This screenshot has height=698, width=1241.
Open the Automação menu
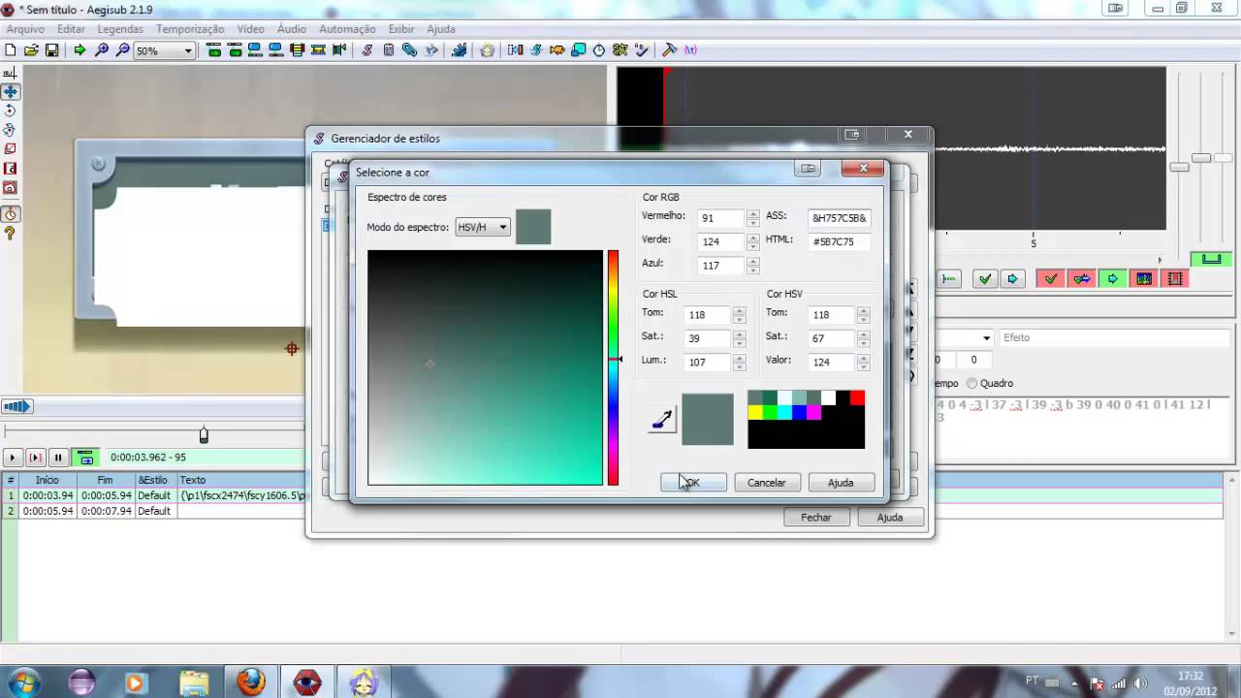pyautogui.click(x=347, y=29)
